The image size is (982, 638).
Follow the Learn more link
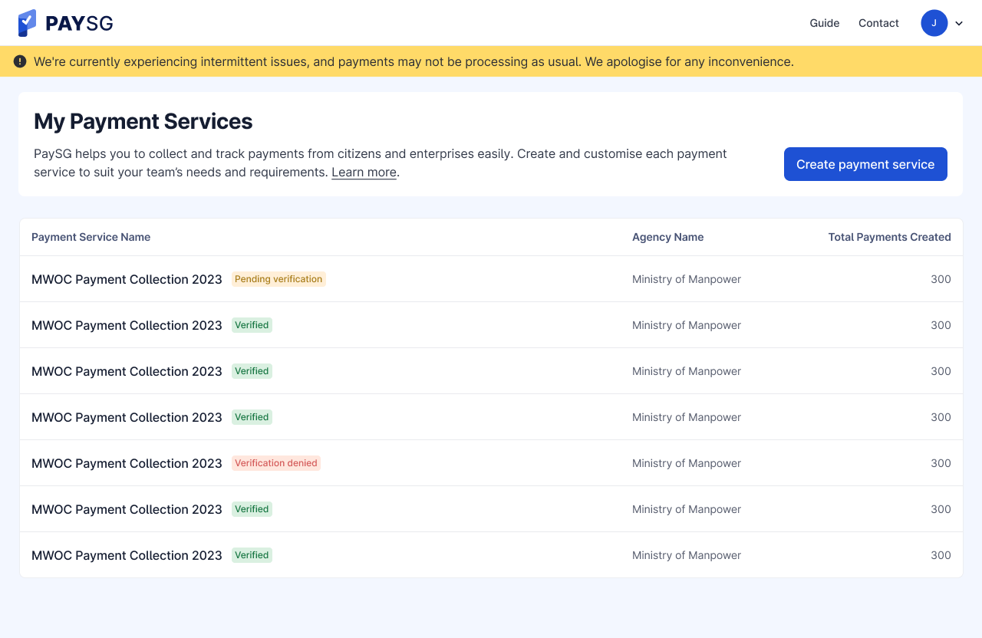pos(364,173)
